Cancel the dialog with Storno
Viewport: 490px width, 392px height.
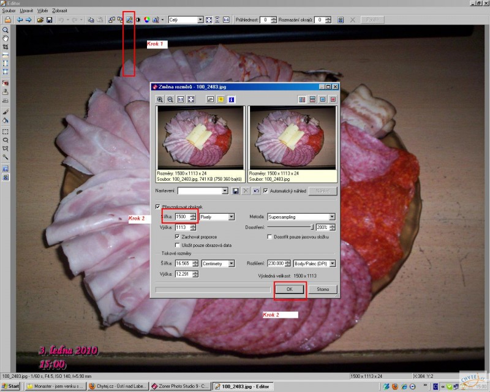coord(323,289)
